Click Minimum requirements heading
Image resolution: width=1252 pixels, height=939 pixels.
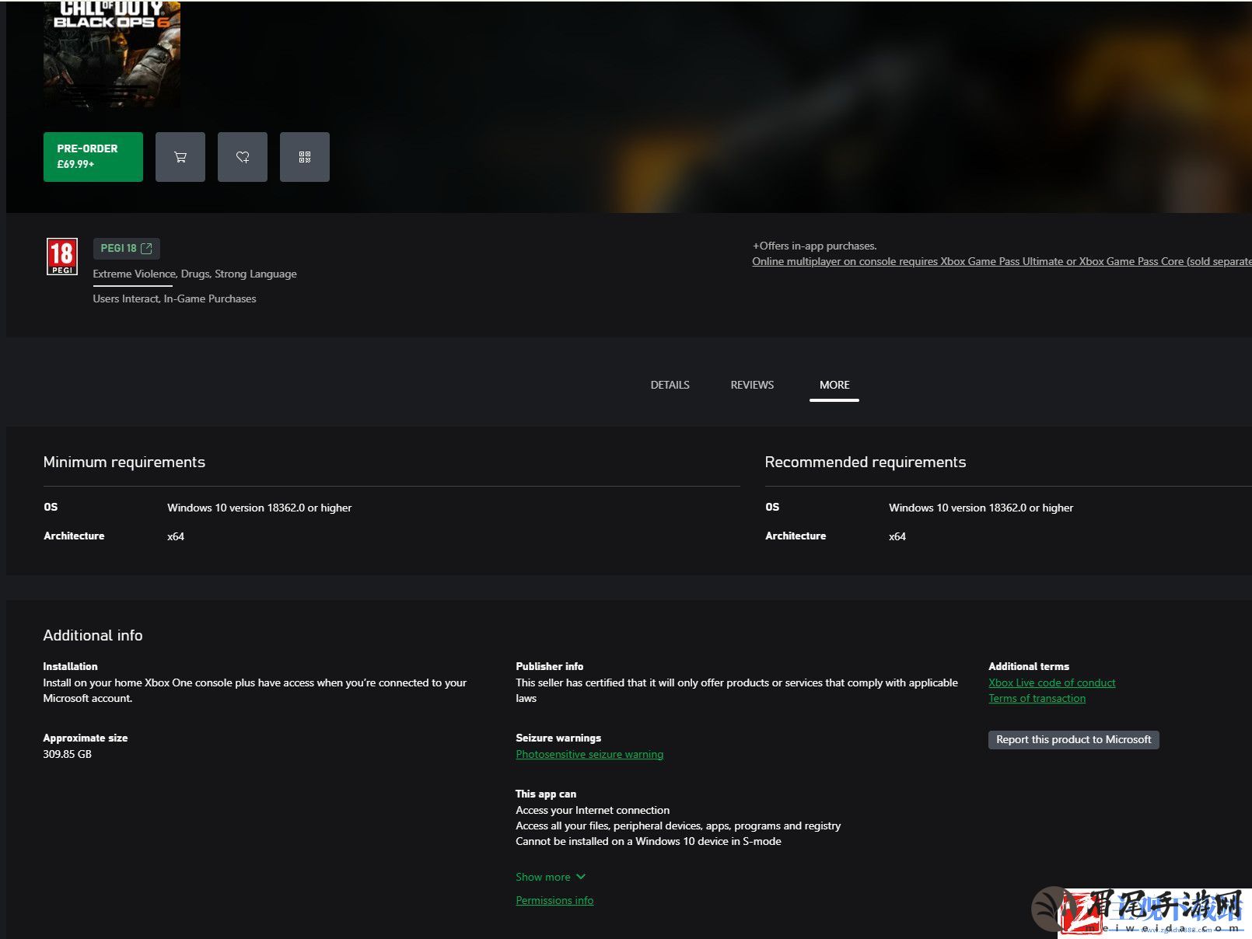(x=124, y=462)
